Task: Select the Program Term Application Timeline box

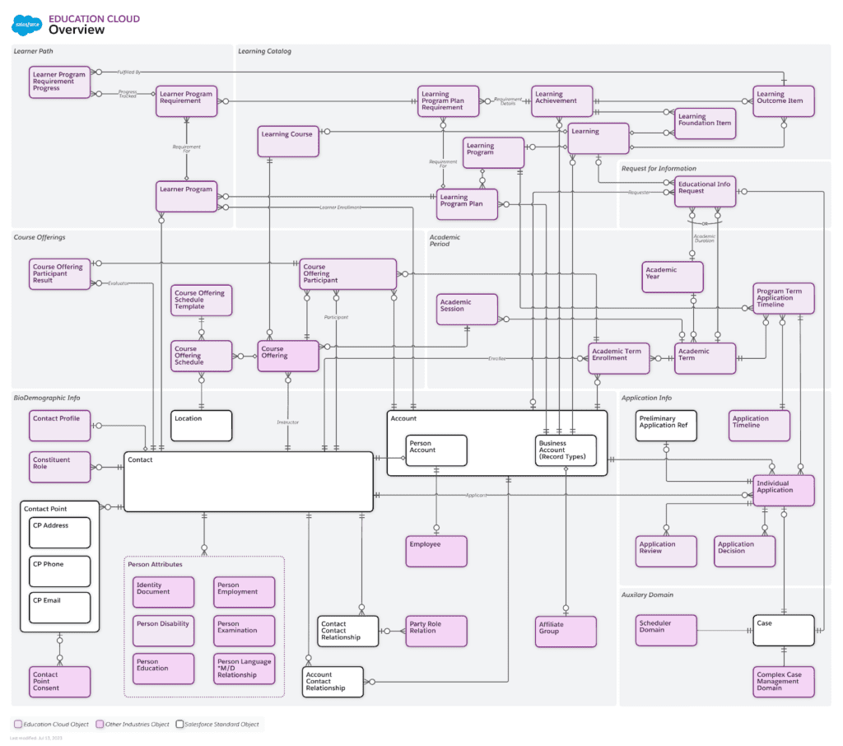Action: point(784,298)
